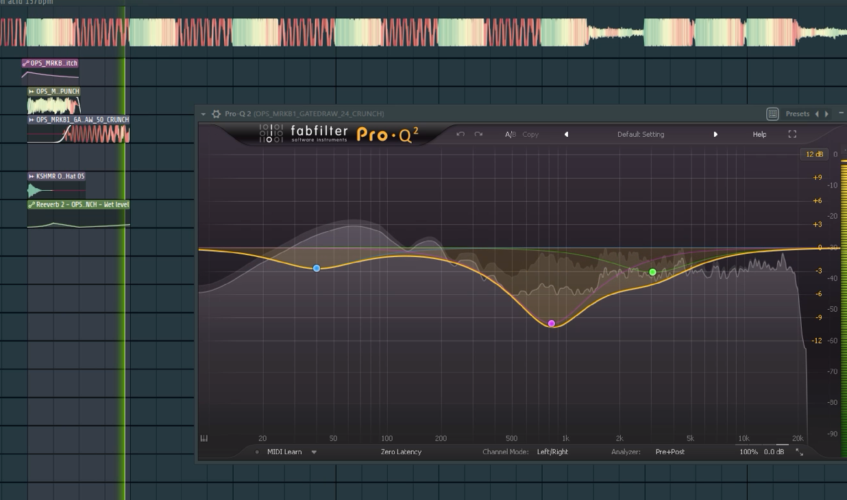Image resolution: width=847 pixels, height=500 pixels.
Task: Click the Analyzer Pre+Post setting
Action: point(670,451)
